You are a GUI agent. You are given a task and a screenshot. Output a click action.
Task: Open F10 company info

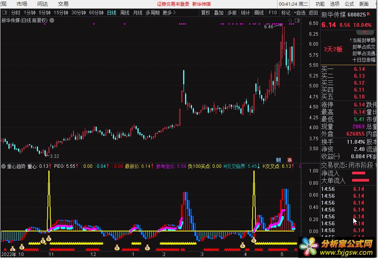pyautogui.click(x=273, y=13)
